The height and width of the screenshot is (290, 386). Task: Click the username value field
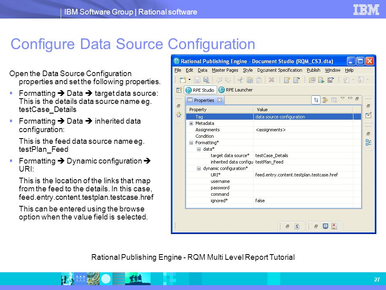[x=303, y=181]
